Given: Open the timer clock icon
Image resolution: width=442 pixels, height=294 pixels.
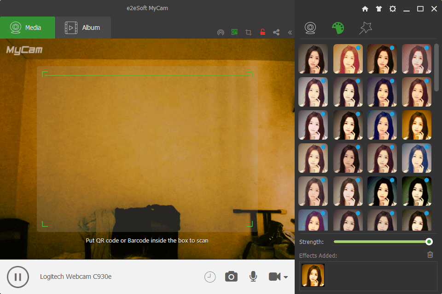Looking at the screenshot, I should [x=210, y=277].
